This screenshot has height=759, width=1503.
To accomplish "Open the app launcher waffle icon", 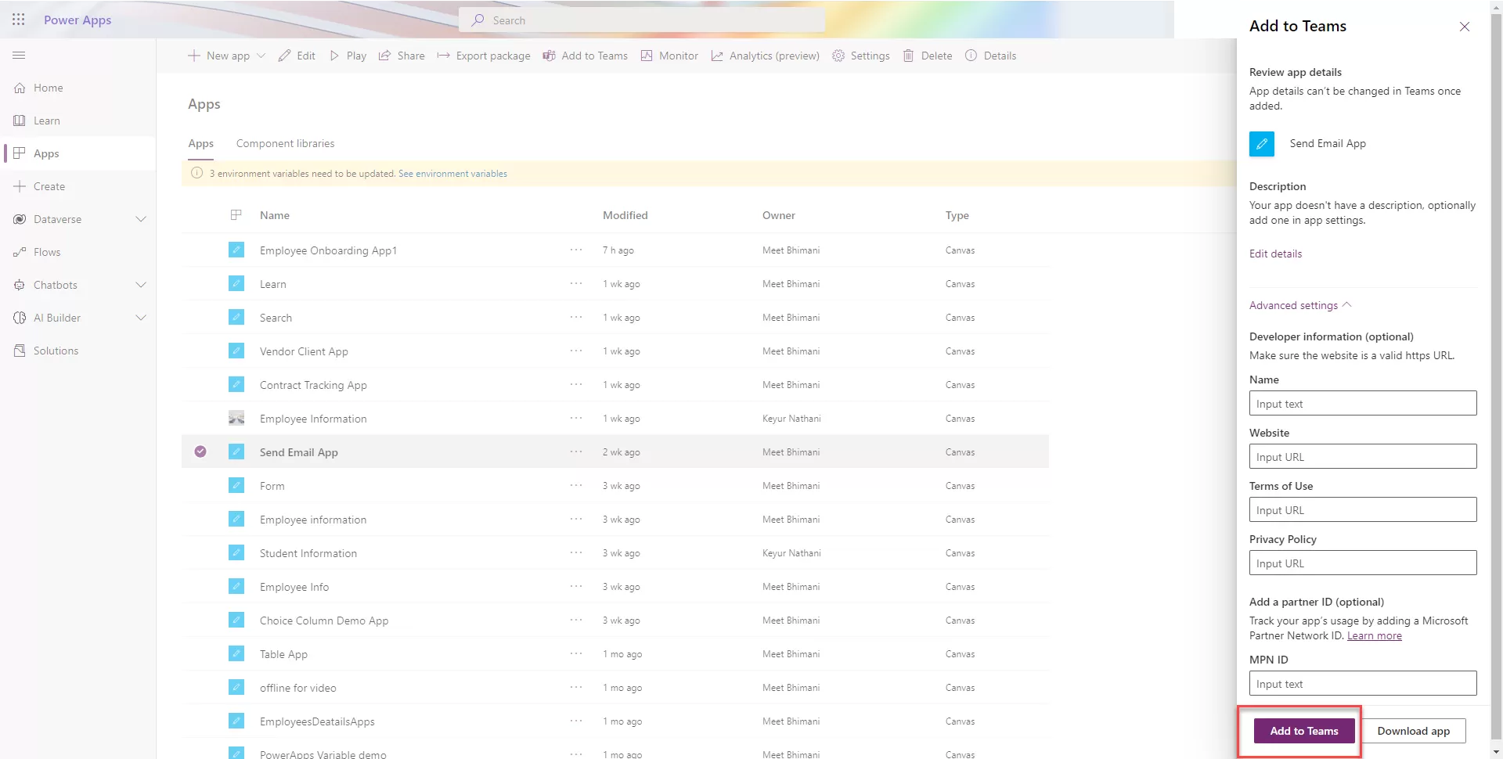I will [x=19, y=20].
